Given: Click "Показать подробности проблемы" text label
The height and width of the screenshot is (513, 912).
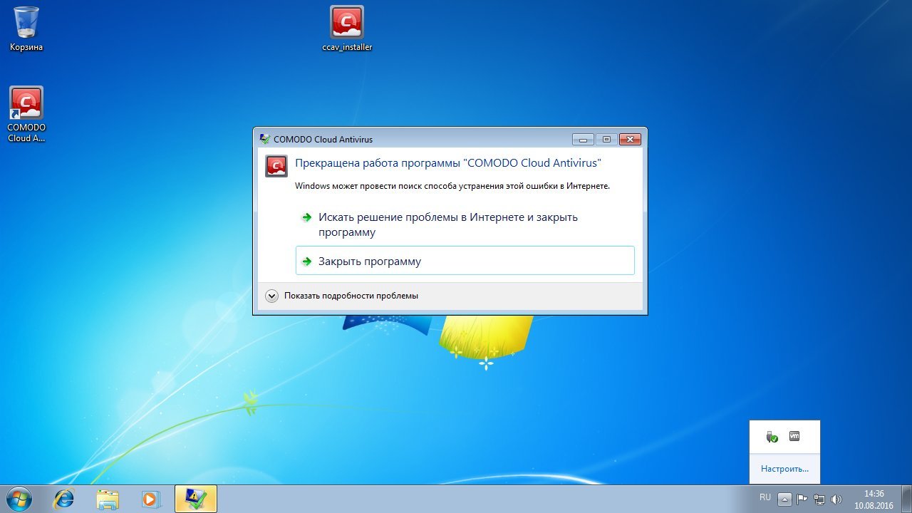Looking at the screenshot, I should (x=351, y=296).
